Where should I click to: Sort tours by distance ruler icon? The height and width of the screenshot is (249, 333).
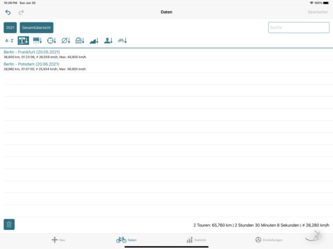[38, 41]
